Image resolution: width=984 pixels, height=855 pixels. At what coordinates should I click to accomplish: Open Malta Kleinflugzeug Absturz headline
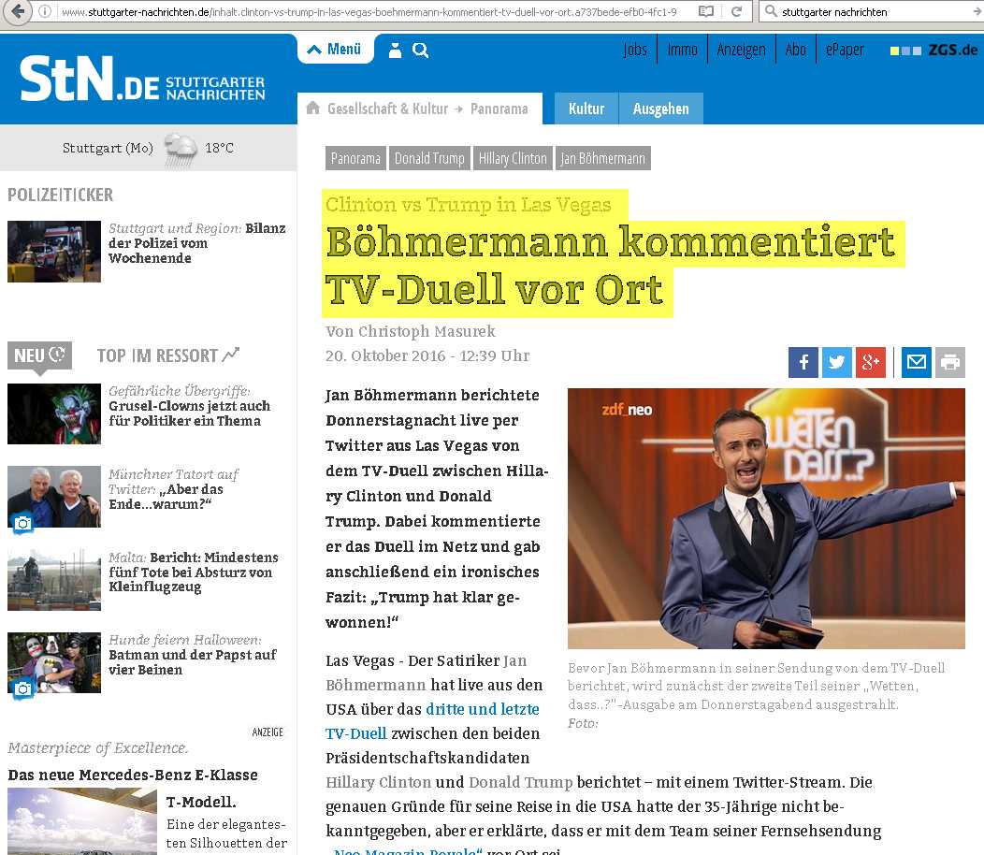194,572
